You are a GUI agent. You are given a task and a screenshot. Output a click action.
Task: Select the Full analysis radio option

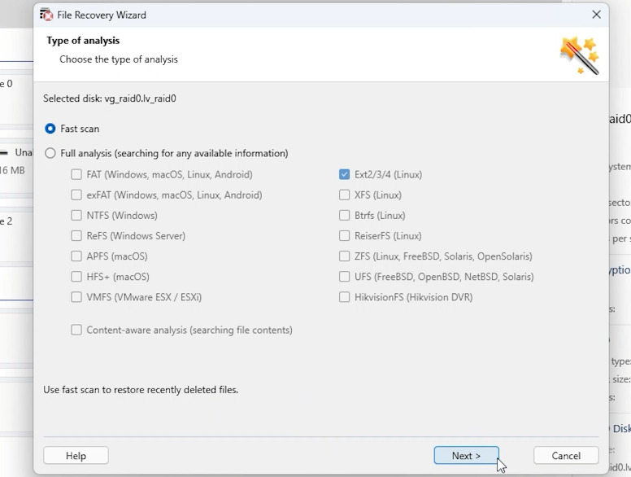[50, 153]
